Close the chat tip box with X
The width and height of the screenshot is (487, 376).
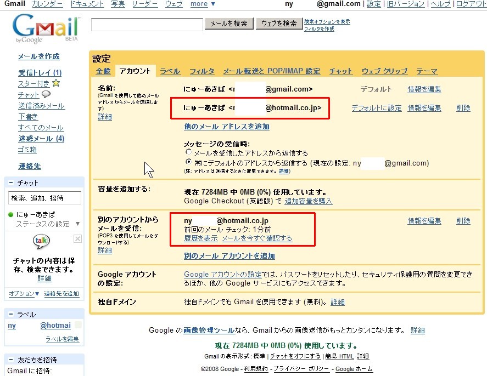click(x=77, y=238)
